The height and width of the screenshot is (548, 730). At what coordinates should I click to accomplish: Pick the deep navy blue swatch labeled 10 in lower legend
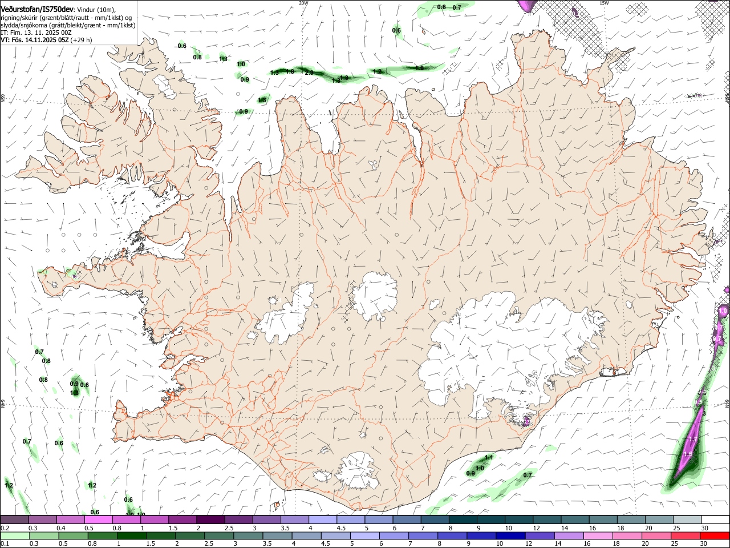tap(510, 535)
